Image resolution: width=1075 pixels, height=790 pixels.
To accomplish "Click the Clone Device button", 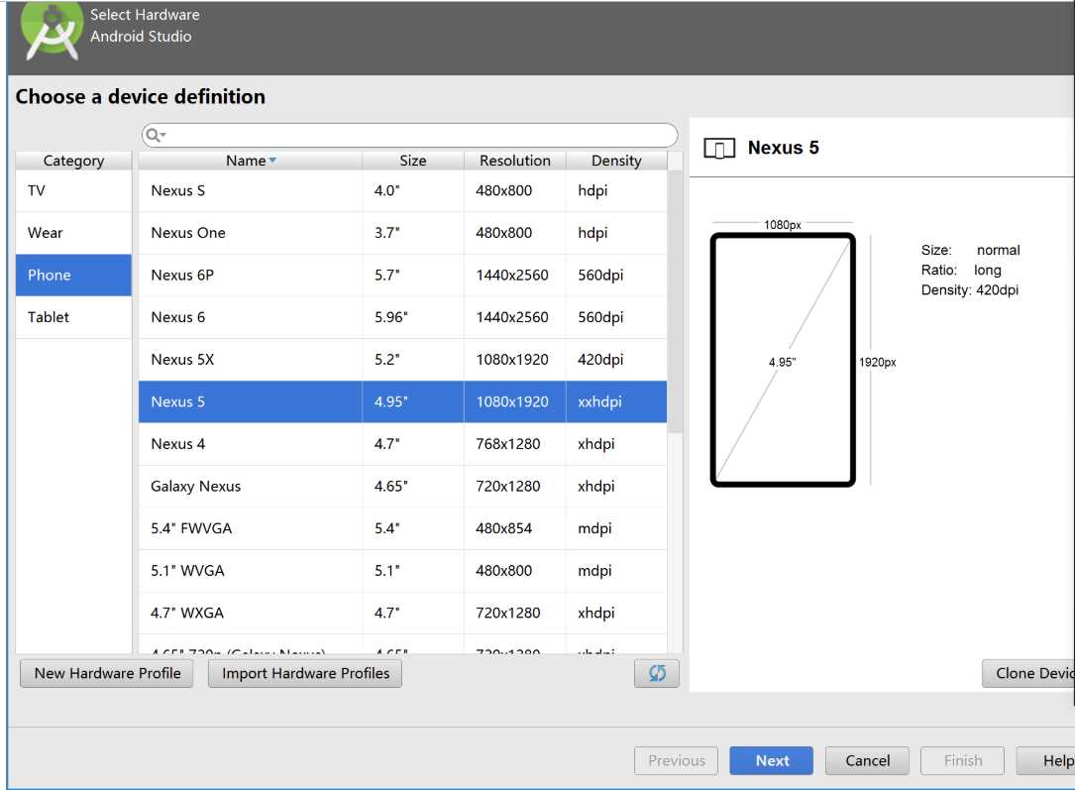I will click(1028, 673).
